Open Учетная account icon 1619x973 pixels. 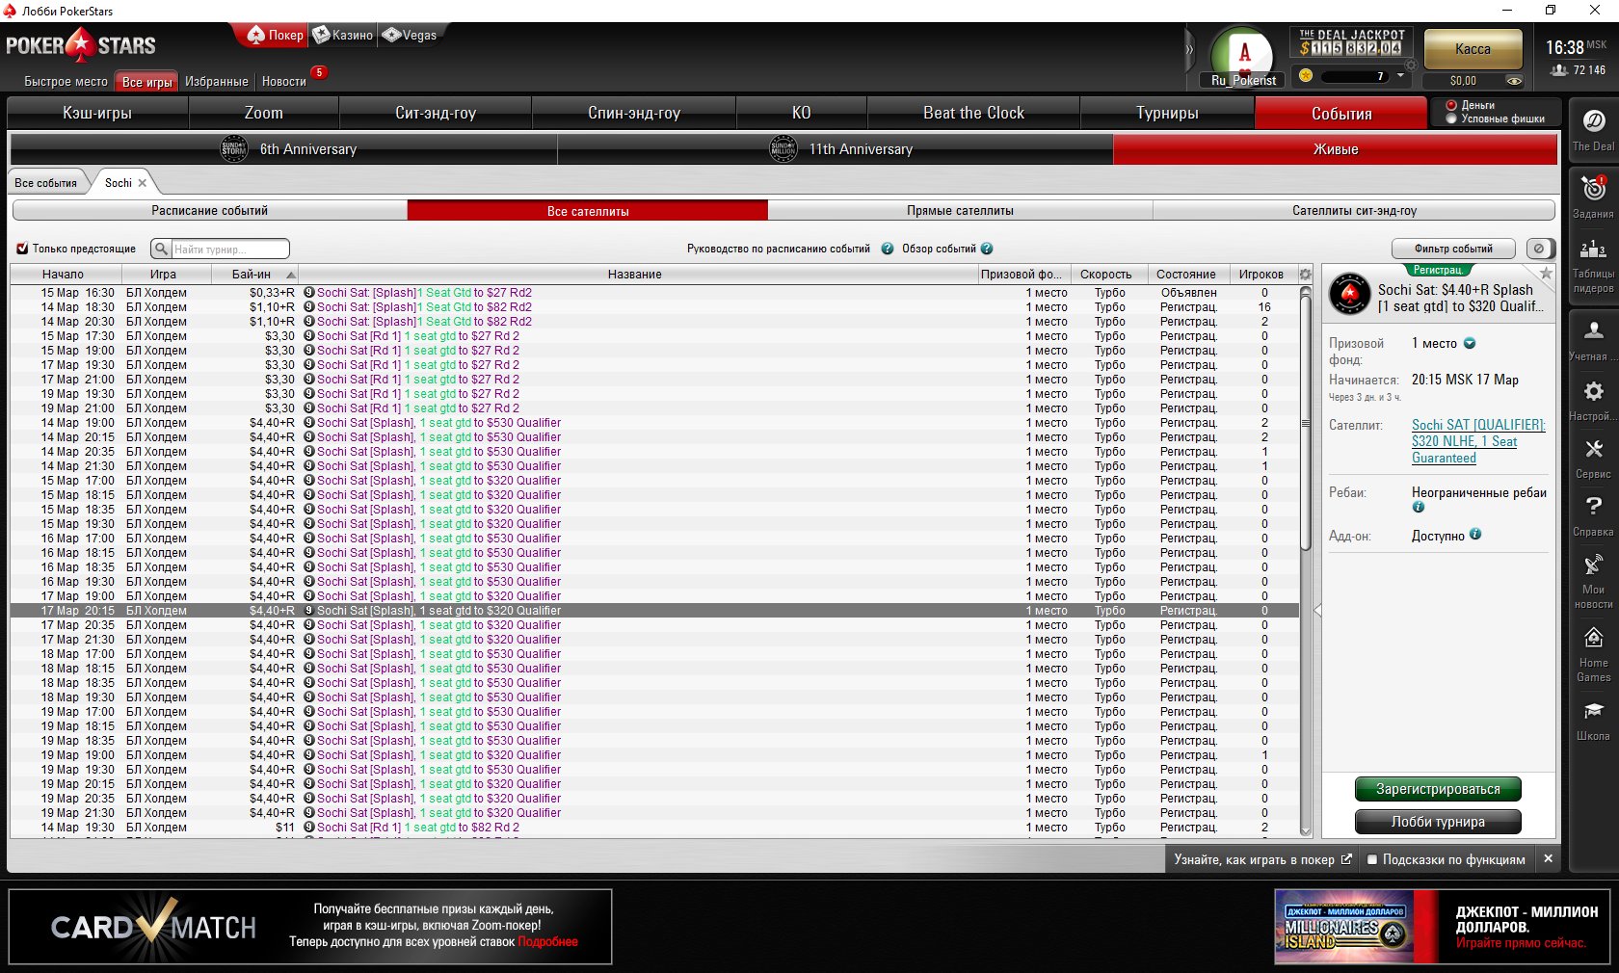coord(1593,340)
